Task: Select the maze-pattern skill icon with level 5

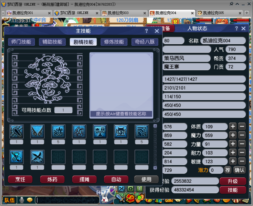Action: (142, 131)
